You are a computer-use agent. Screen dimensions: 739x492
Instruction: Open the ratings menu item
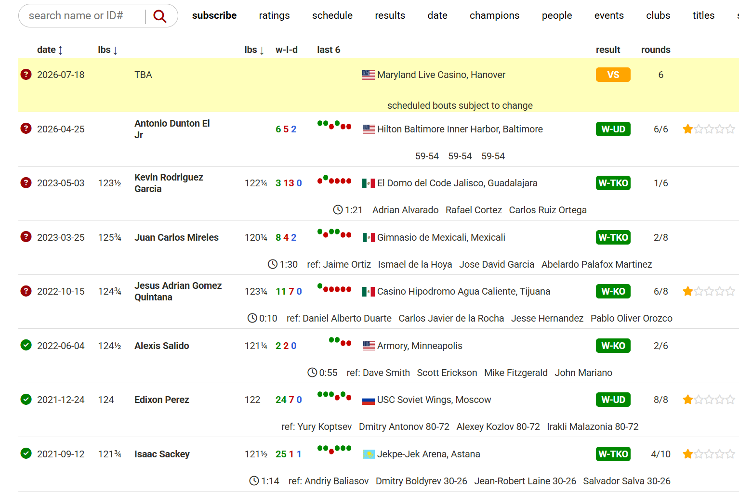(274, 15)
